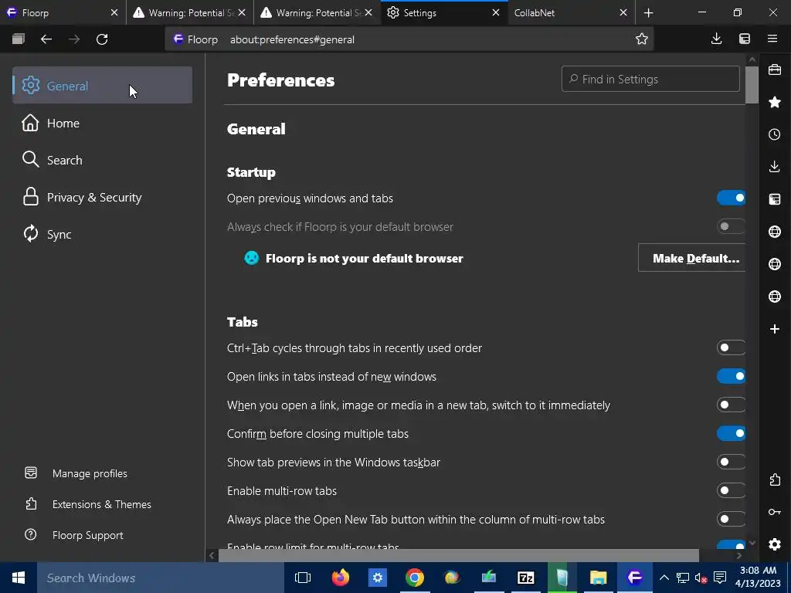Click the forward navigation arrow
This screenshot has height=593, width=791.
74,39
